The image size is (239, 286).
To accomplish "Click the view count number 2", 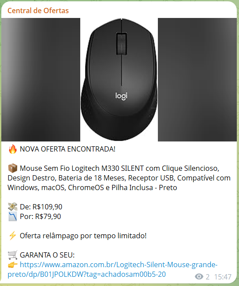I will point(207,277).
